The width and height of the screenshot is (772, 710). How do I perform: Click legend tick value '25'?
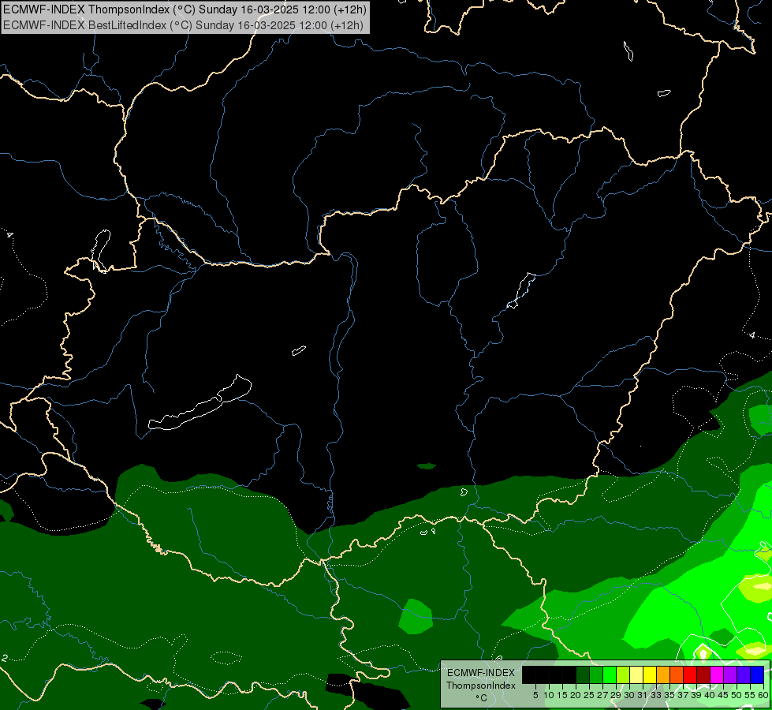(589, 695)
